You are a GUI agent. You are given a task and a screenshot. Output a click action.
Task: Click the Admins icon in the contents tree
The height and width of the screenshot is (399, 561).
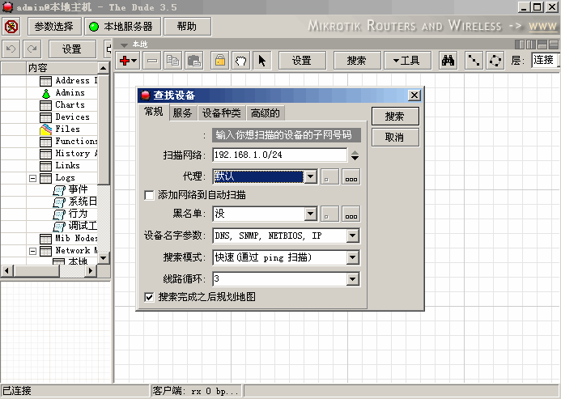pyautogui.click(x=46, y=93)
